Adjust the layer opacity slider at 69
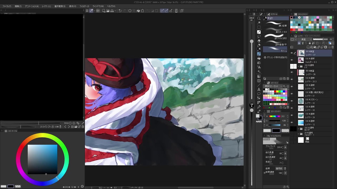337x189 pixels. pos(320,39)
